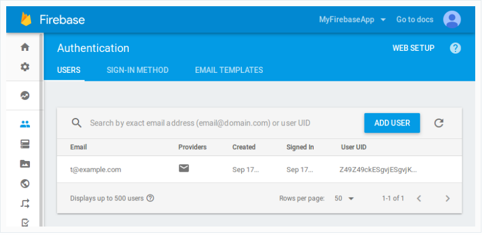482x235 pixels.
Task: Expand the MyFirebaseApp project dropdown
Action: pos(352,19)
